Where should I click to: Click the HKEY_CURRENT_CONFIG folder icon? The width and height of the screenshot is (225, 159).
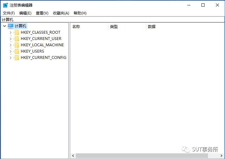point(17,58)
